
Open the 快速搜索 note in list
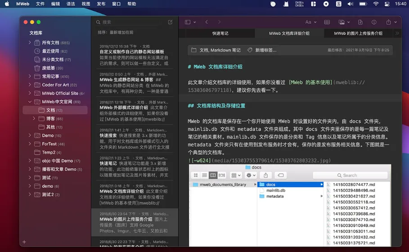click(x=135, y=139)
